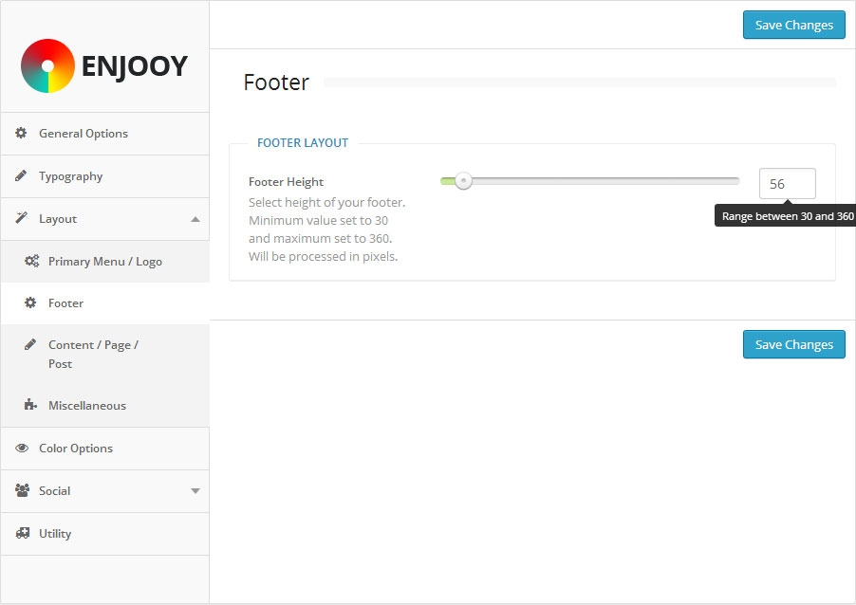Click the Miscellaneous puzzle piece icon
Screen dimensions: 856x605
click(x=30, y=406)
